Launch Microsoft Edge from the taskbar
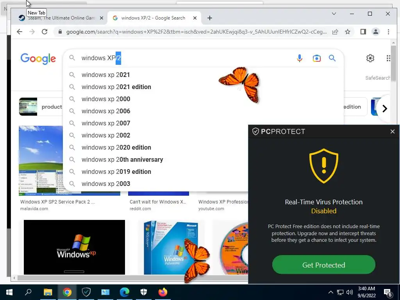This screenshot has height=300, width=400. (125, 292)
